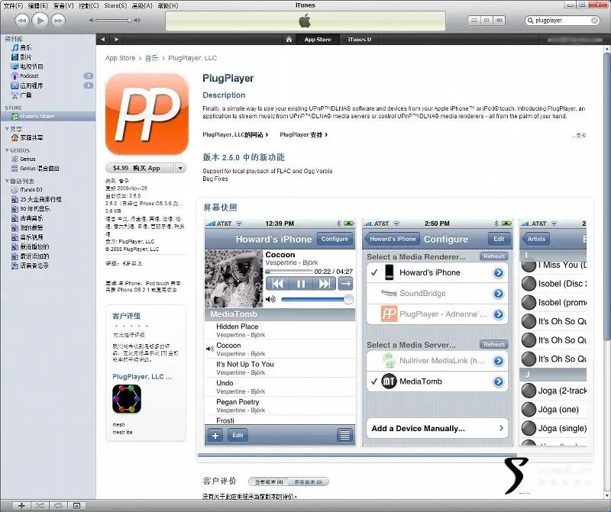Open the dropdown arrow beside 购买 App

tap(180, 168)
